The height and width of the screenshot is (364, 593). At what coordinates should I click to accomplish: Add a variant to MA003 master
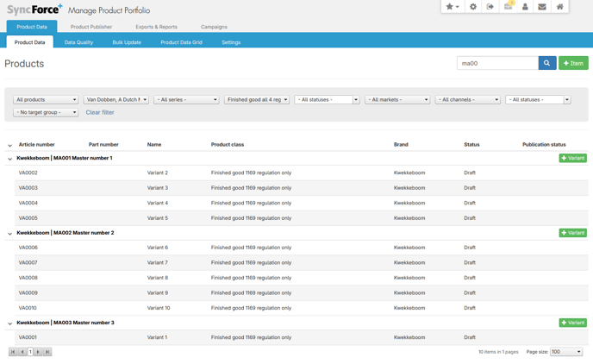click(x=573, y=323)
